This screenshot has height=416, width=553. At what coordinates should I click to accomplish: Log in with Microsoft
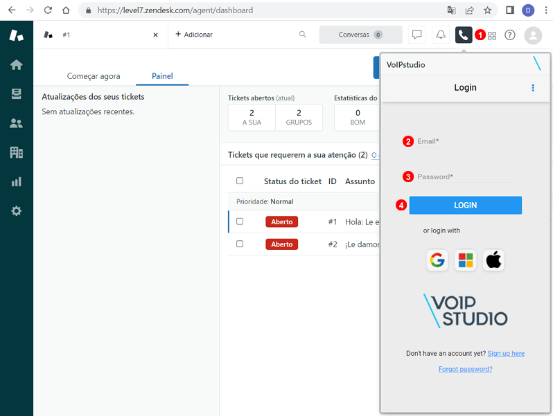[466, 260]
